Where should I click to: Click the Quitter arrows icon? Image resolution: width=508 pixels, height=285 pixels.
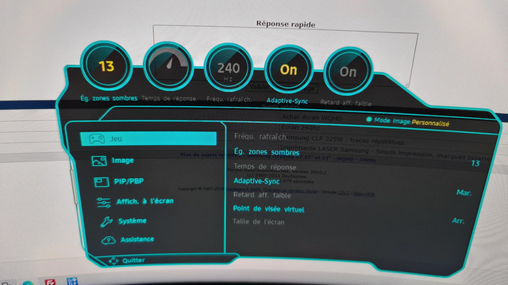(x=114, y=260)
